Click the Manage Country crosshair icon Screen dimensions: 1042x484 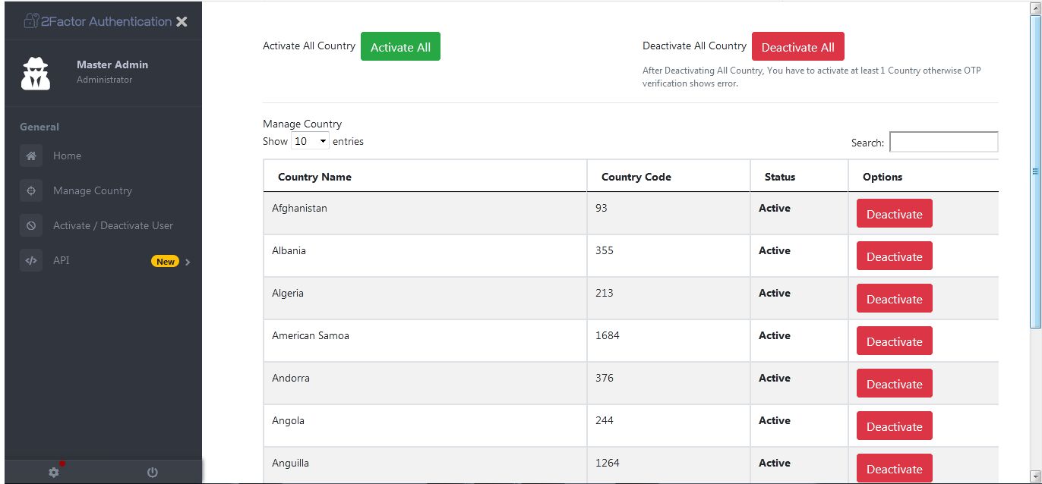(x=31, y=191)
